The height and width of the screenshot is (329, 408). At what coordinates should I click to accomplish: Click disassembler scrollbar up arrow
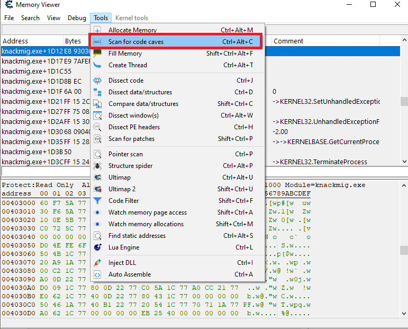(404, 40)
